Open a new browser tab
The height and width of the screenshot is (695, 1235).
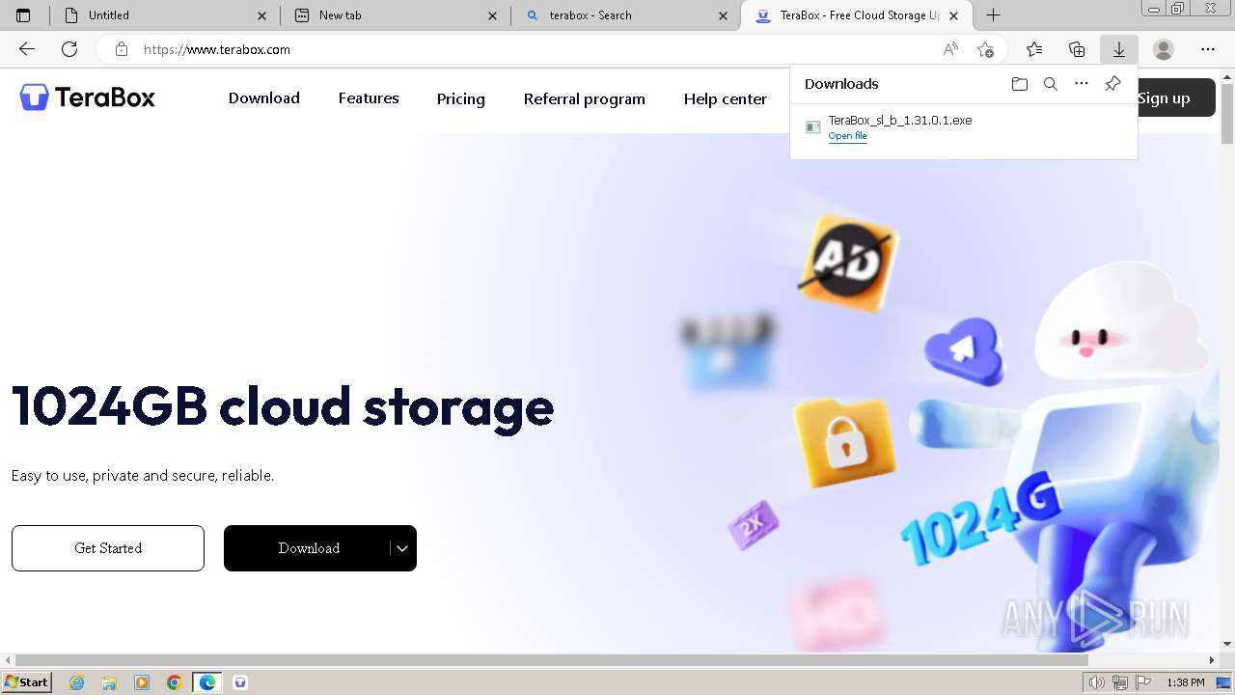point(993,15)
